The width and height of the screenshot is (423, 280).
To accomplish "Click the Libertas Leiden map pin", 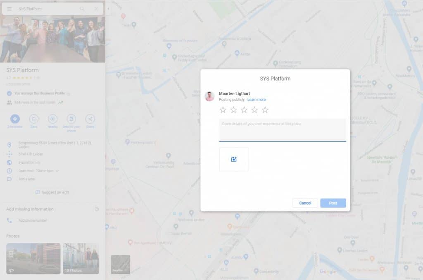I will tap(340, 250).
